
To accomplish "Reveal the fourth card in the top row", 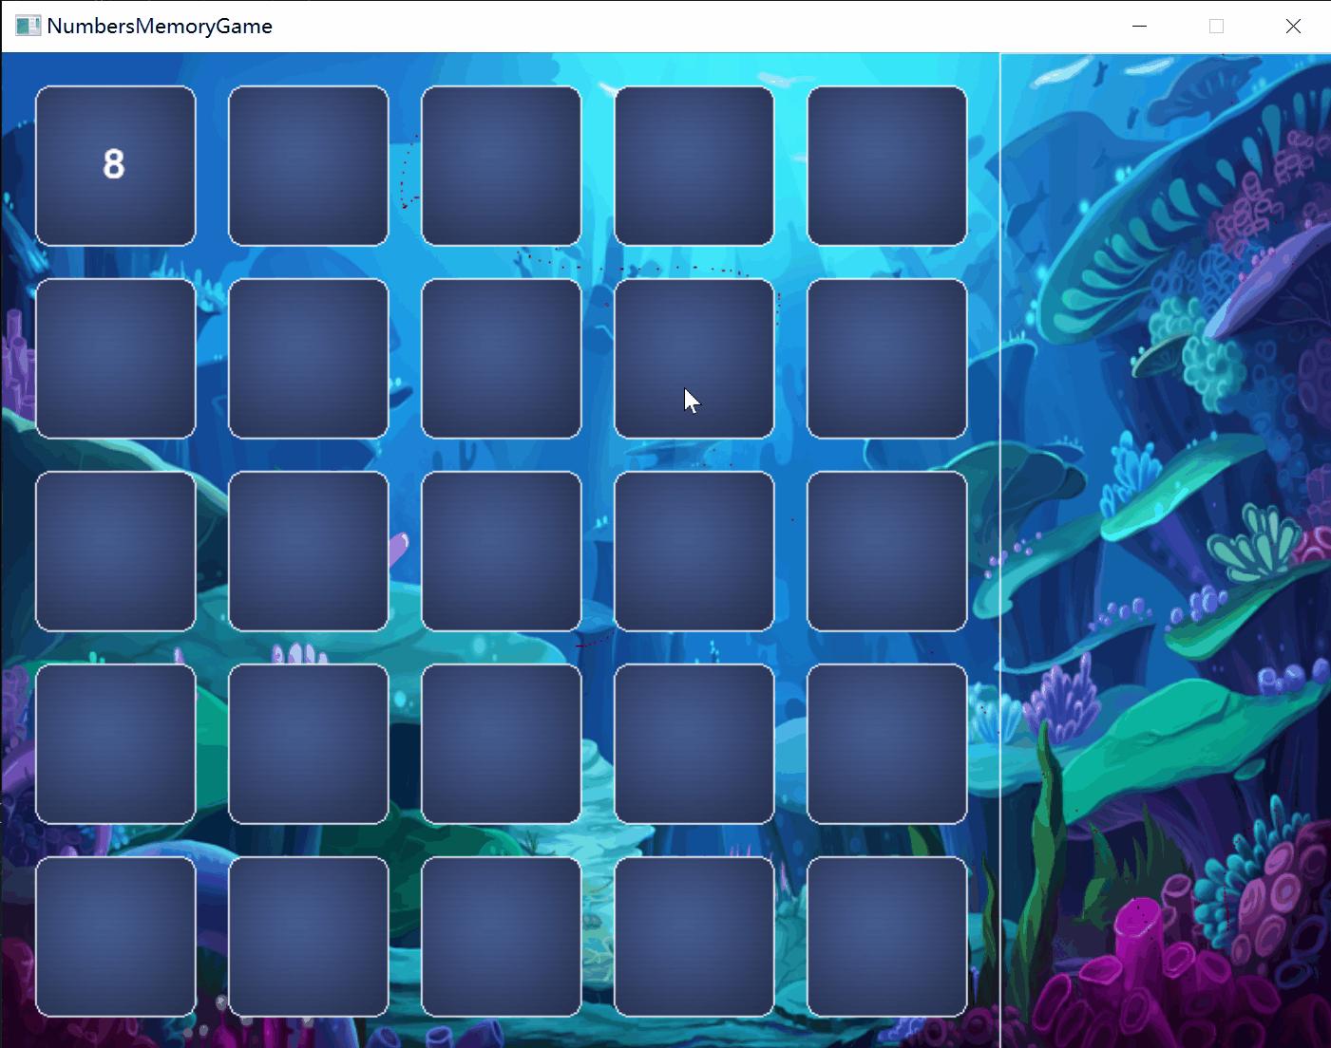I will pos(694,166).
